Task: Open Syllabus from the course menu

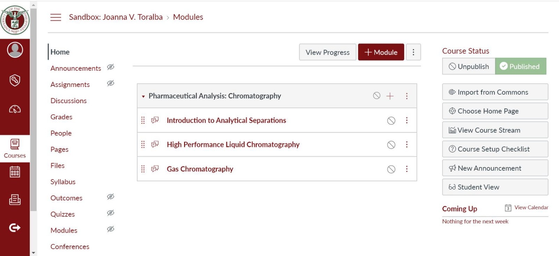Action: [x=63, y=182]
